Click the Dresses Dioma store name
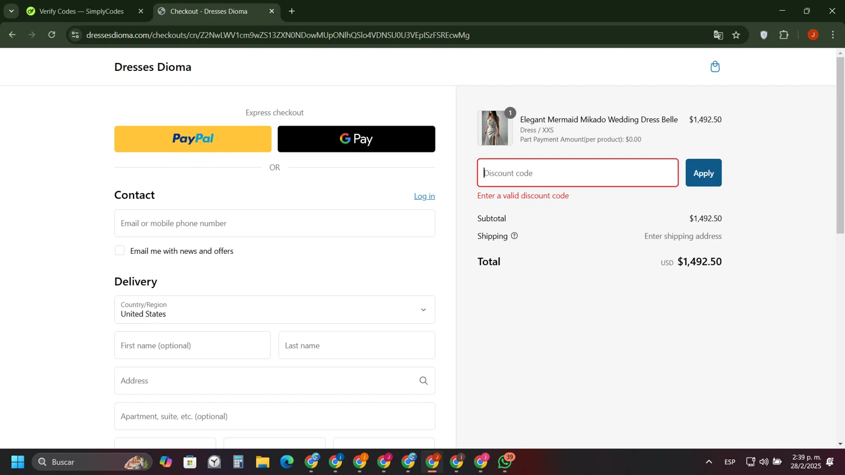 click(153, 67)
